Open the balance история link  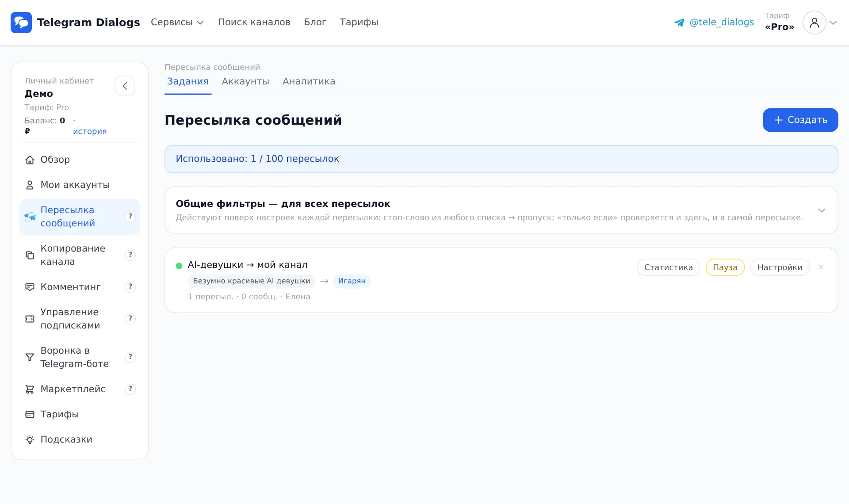click(90, 132)
